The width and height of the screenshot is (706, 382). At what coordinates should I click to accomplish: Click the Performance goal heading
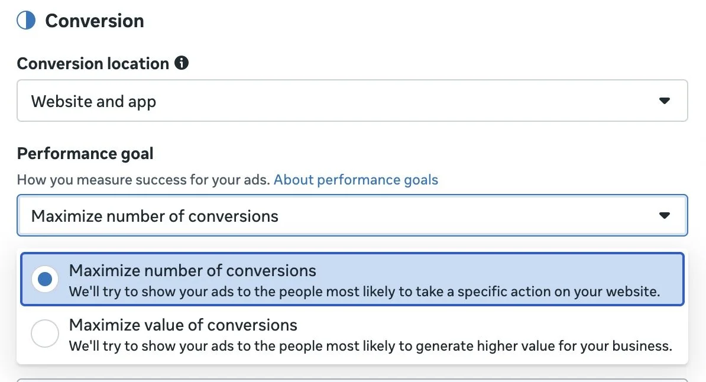click(85, 153)
